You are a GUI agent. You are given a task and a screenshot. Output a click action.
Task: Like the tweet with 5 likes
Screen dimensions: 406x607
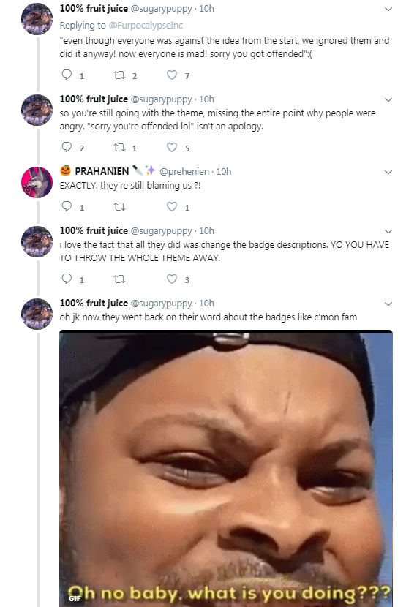[172, 148]
